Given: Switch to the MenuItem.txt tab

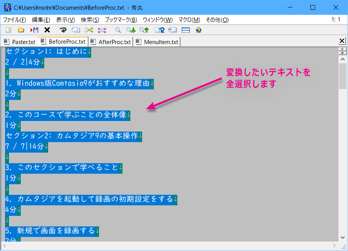Looking at the screenshot, I should pos(157,42).
